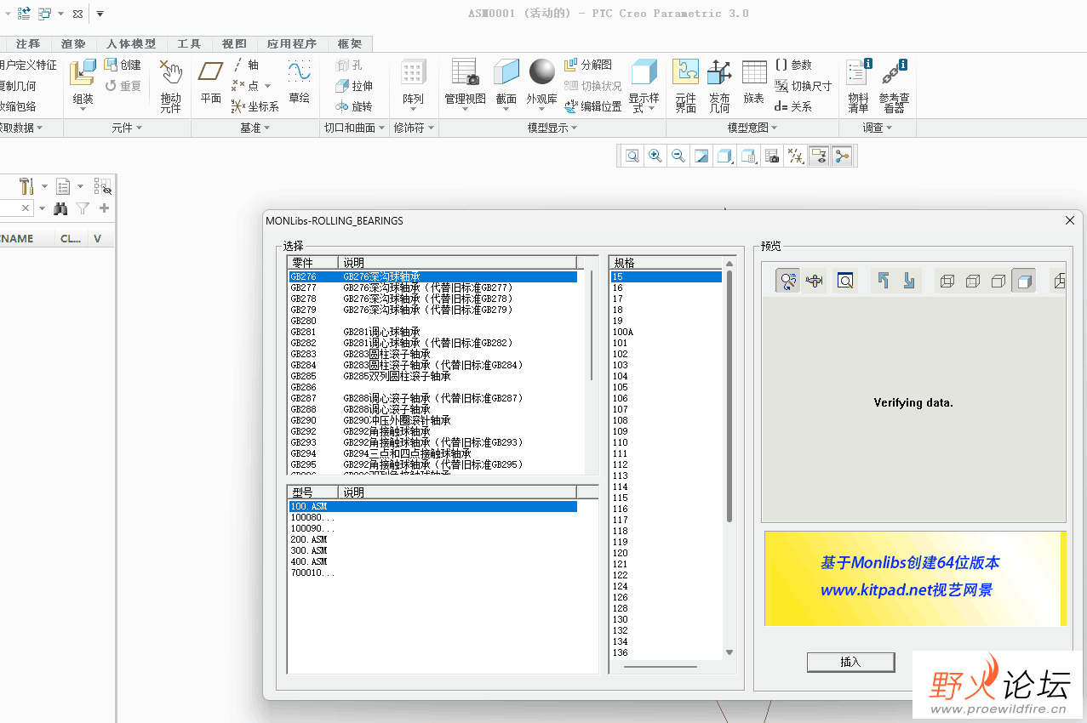Switch to the 应用程序 ribbon tab
Image resolution: width=1087 pixels, height=723 pixels.
[x=292, y=44]
